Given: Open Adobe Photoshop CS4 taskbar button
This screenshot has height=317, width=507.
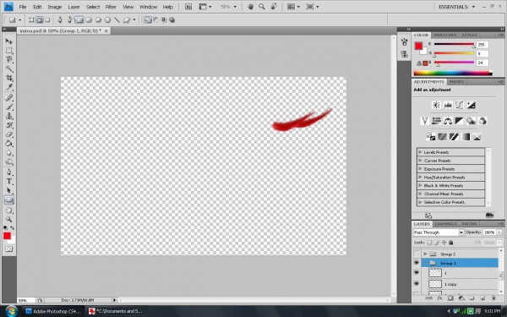Looking at the screenshot, I should tap(53, 311).
